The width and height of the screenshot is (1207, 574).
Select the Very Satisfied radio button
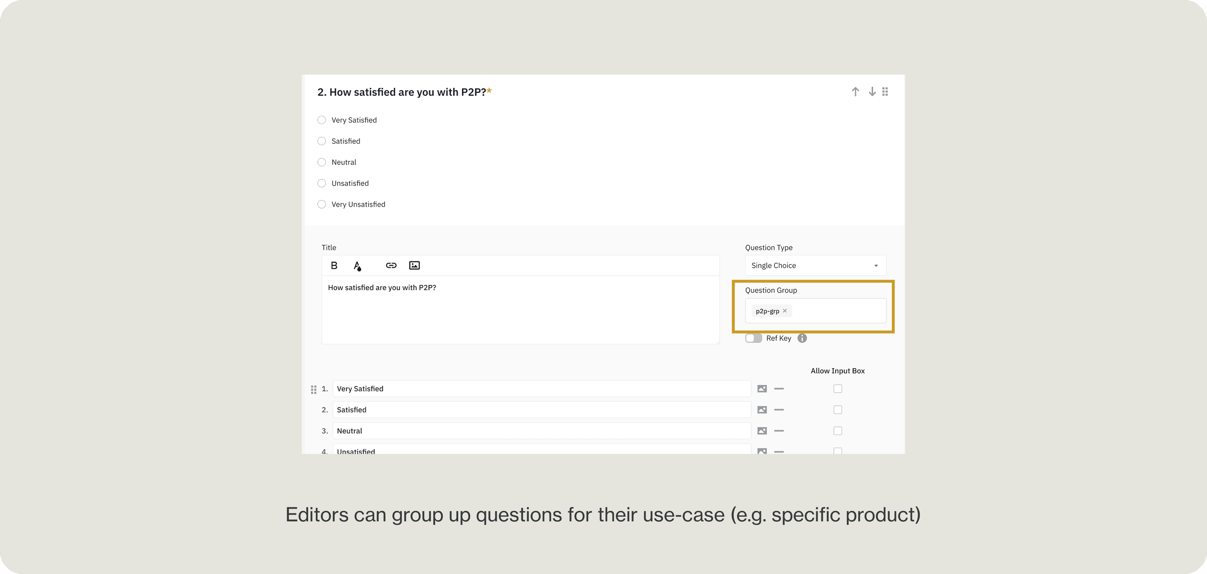click(322, 120)
